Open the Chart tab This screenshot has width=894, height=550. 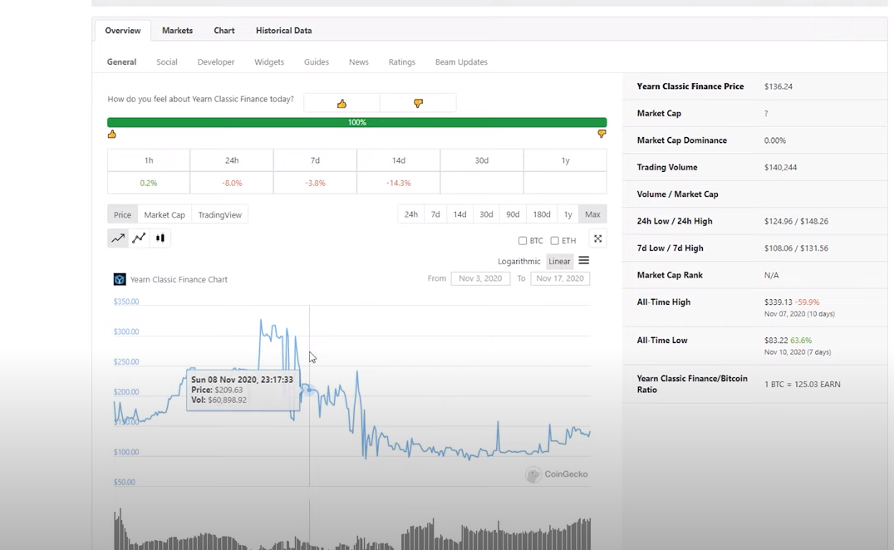[x=224, y=30]
